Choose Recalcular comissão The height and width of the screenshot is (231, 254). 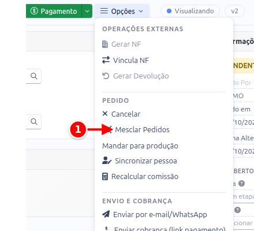(x=140, y=176)
